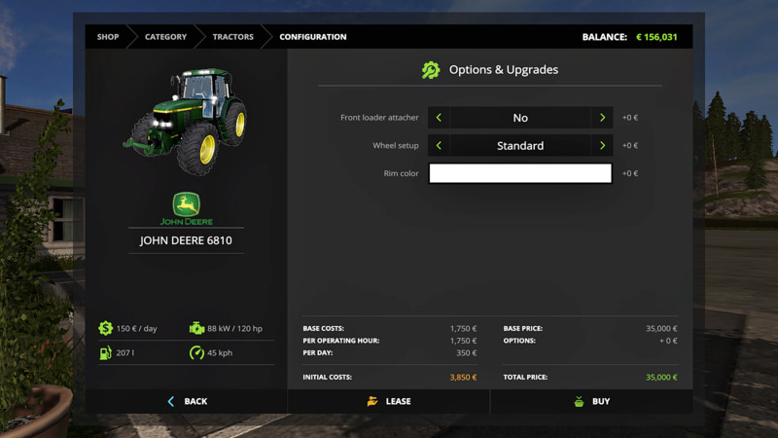778x438 pixels.
Task: Select previous Front loader attacher option
Action: tap(439, 118)
